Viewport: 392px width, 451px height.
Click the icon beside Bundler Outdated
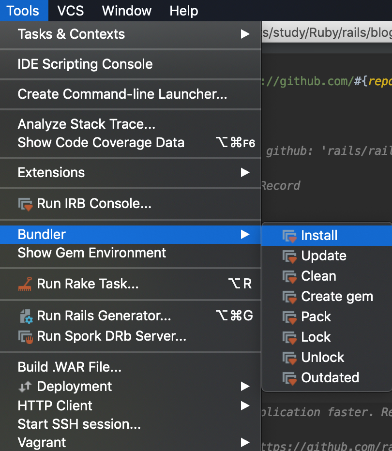289,378
